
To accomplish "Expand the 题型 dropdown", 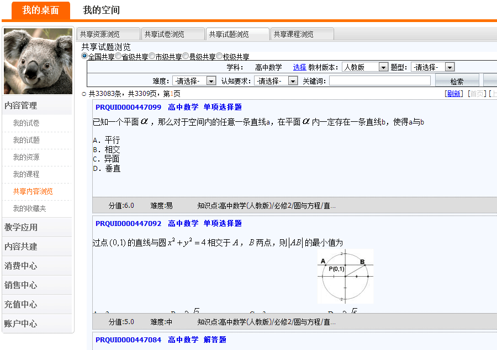I will click(x=432, y=67).
